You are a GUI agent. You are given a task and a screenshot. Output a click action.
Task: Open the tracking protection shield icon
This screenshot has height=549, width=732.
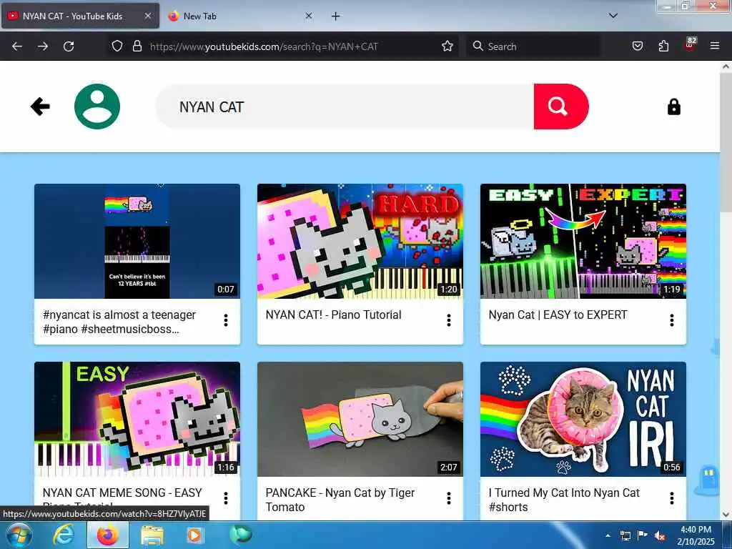click(117, 46)
